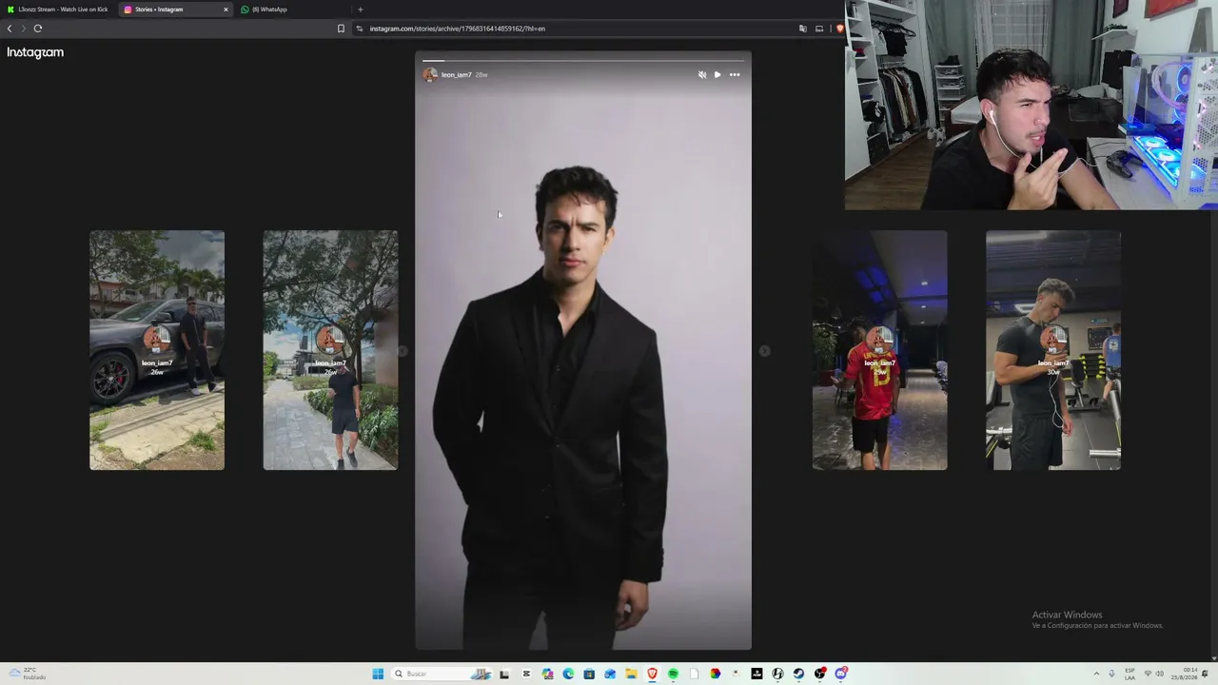Show hidden system tray icons
Viewport: 1218px width, 685px height.
(1096, 674)
